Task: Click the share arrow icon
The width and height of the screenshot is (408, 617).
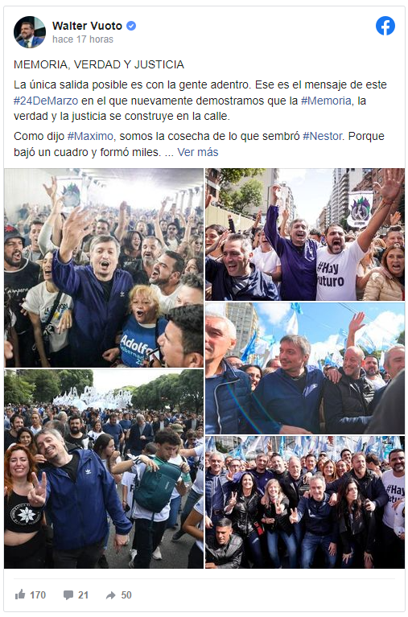Action: tap(111, 595)
